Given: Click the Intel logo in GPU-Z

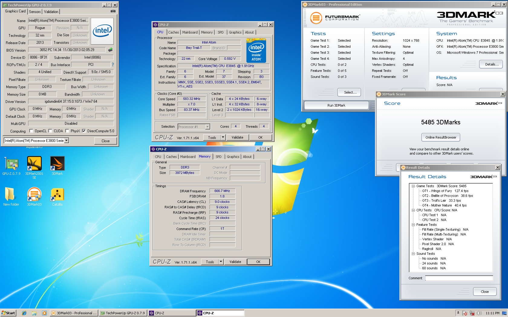Looking at the screenshot, I should (102, 31).
